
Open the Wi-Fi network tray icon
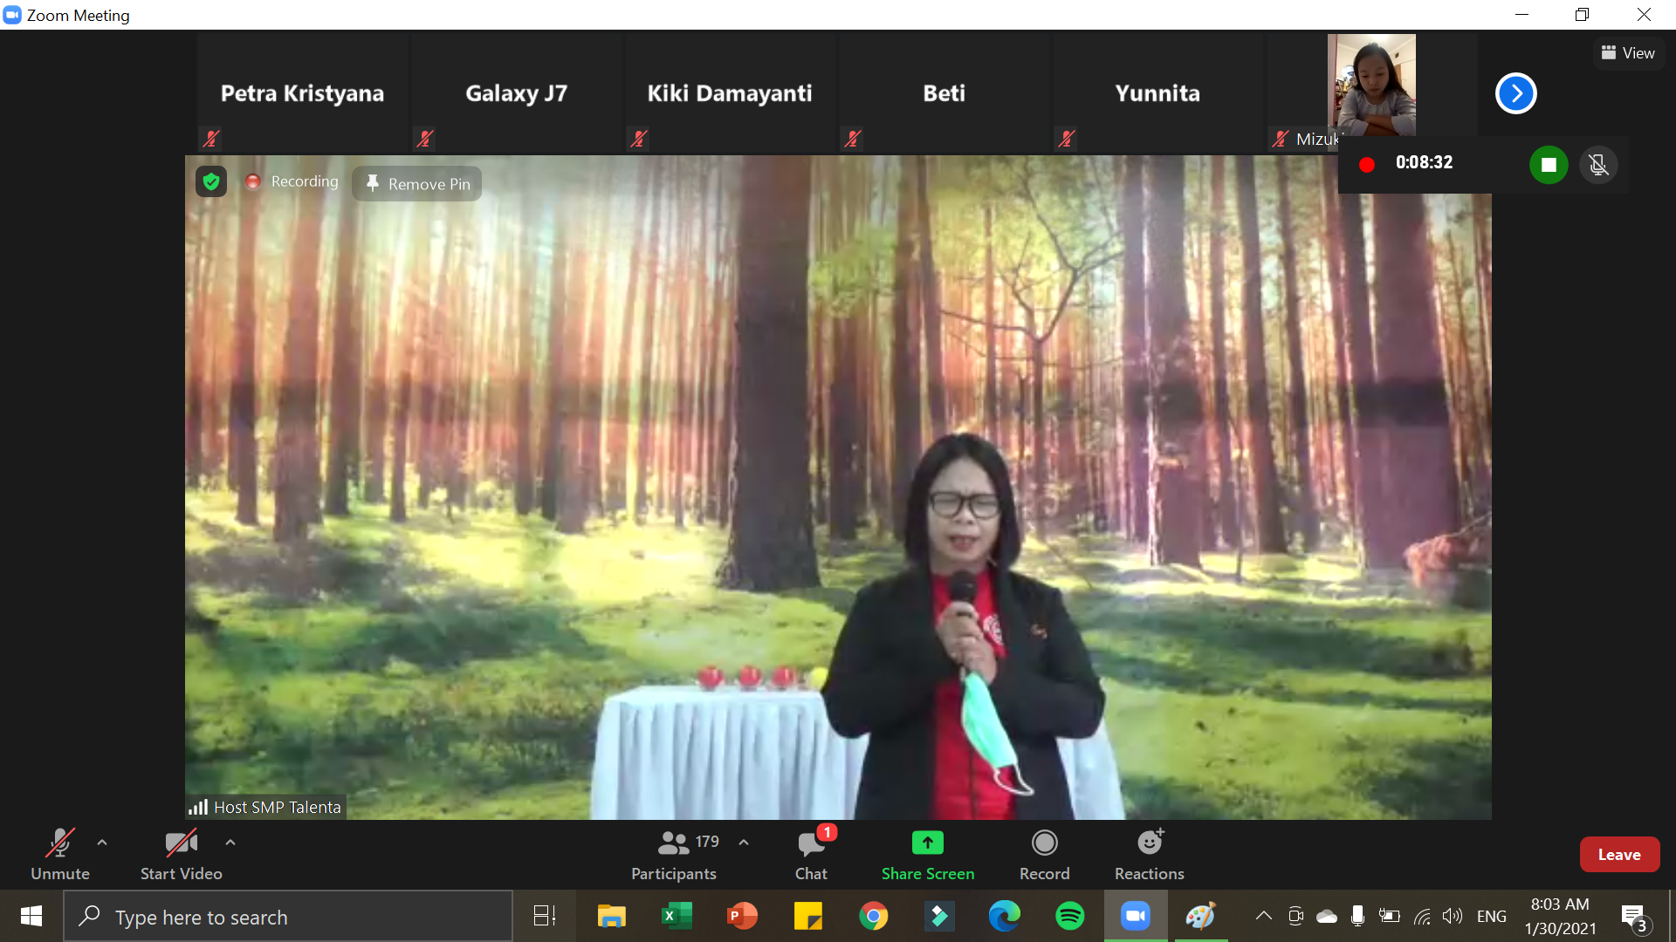click(1422, 916)
